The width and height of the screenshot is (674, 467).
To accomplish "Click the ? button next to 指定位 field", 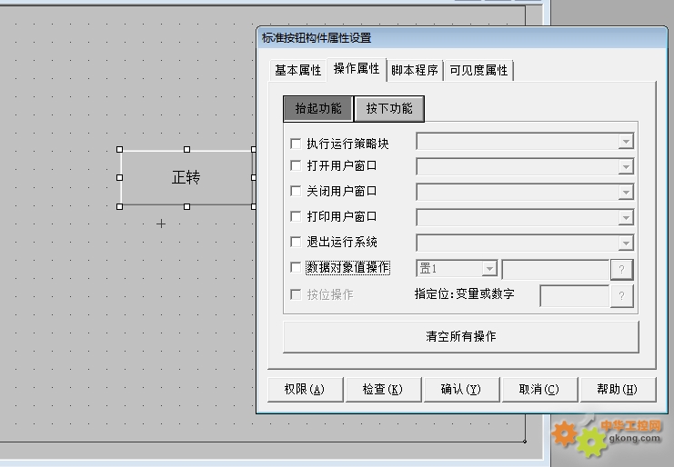I will [621, 296].
